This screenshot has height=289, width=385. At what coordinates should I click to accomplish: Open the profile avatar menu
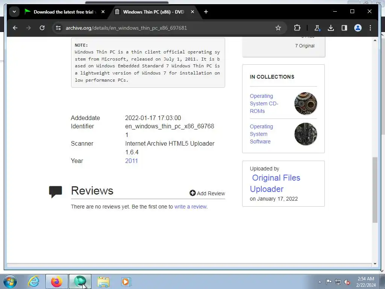tap(358, 28)
